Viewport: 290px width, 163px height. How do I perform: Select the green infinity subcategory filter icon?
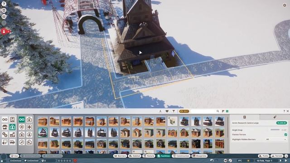tap(22, 120)
